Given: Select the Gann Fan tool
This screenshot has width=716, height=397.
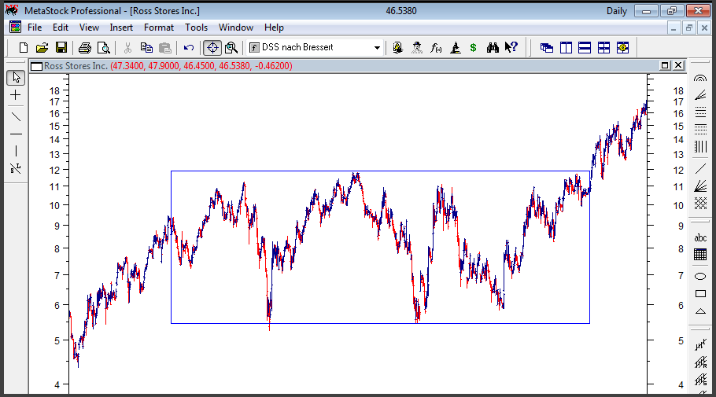Looking at the screenshot, I should click(700, 186).
